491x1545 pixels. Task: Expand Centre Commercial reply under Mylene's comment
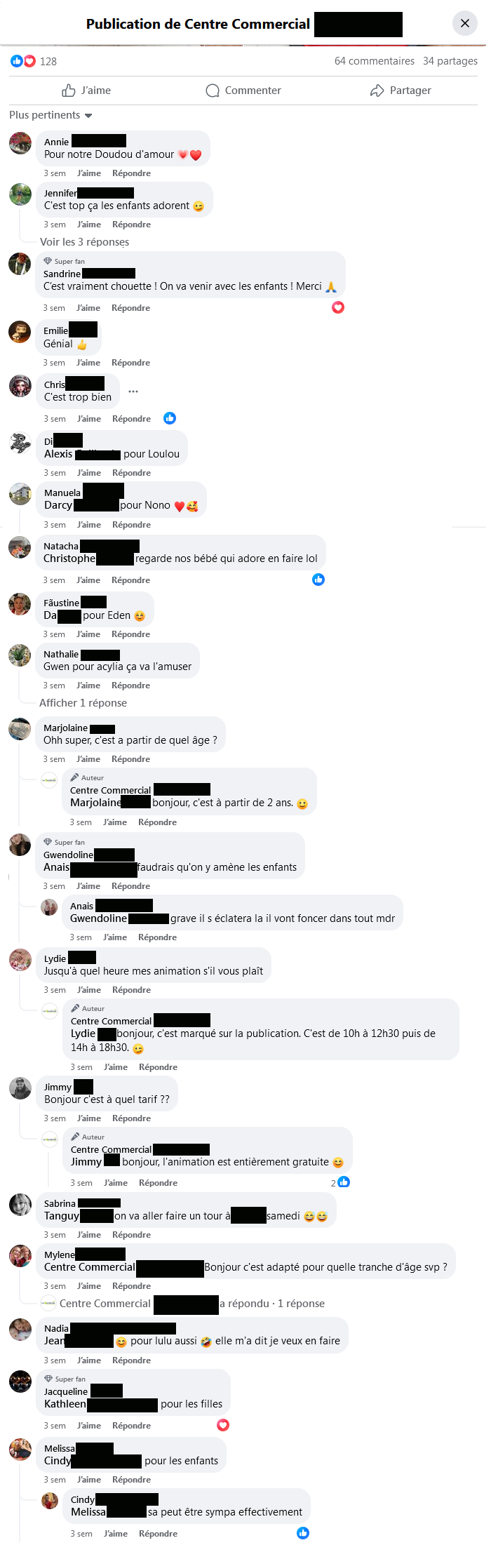point(182,1304)
